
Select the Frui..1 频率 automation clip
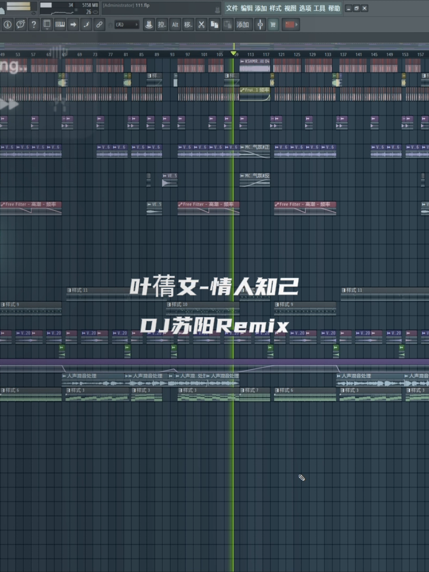255,93
